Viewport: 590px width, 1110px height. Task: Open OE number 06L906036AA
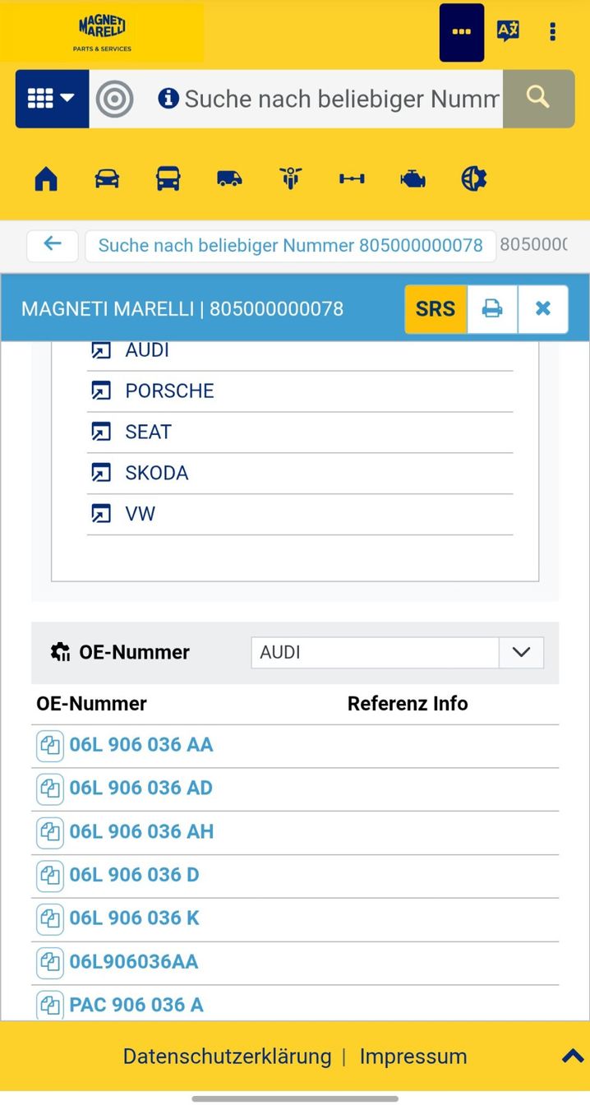point(134,962)
